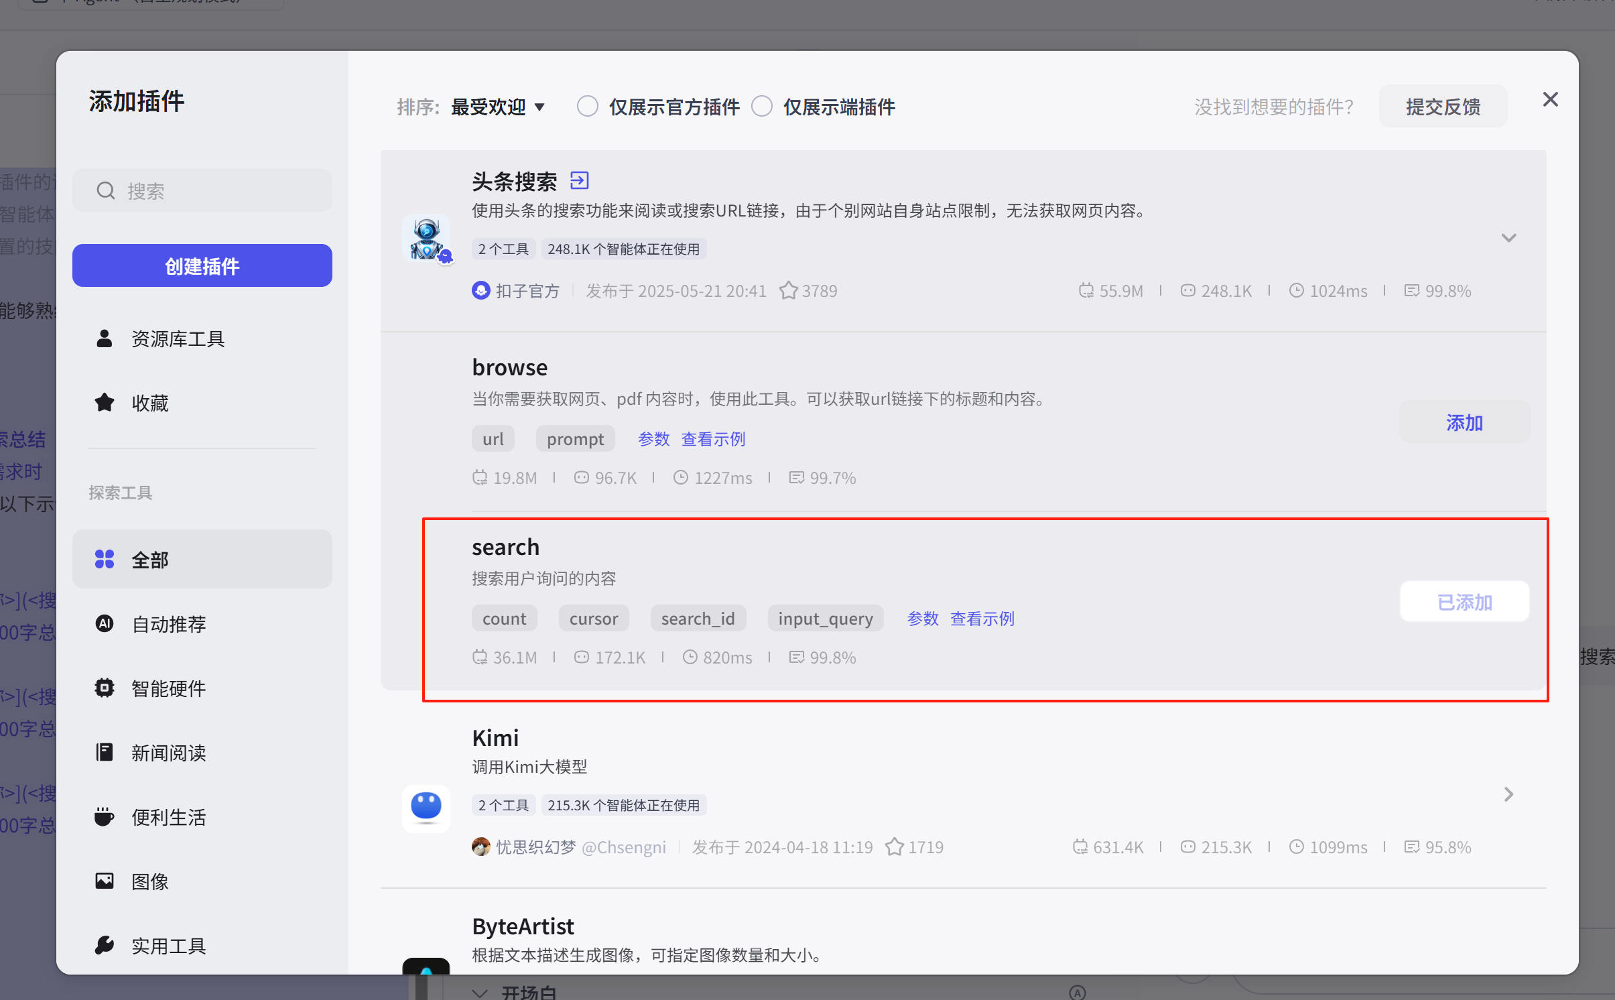Viewport: 1615px width, 1000px height.
Task: Click 提交反馈 button
Action: click(x=1443, y=107)
